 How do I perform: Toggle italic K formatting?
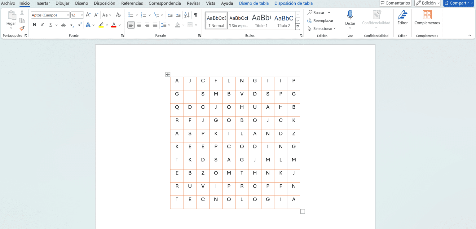point(42,25)
